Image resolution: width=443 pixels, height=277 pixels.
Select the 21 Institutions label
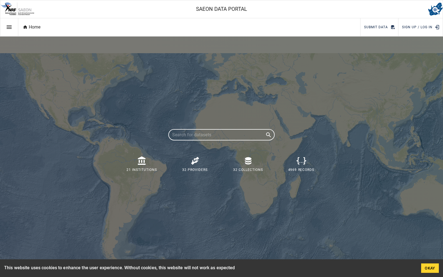coord(142,170)
